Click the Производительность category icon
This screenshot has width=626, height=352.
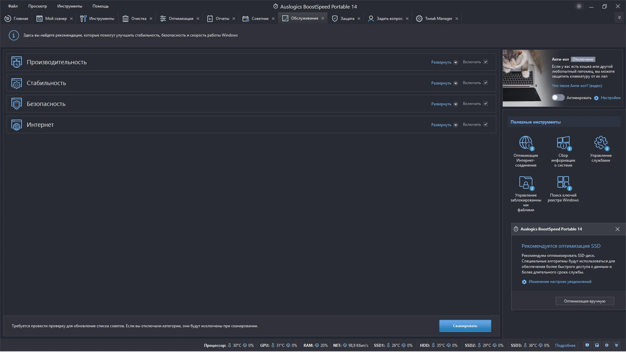(x=17, y=62)
